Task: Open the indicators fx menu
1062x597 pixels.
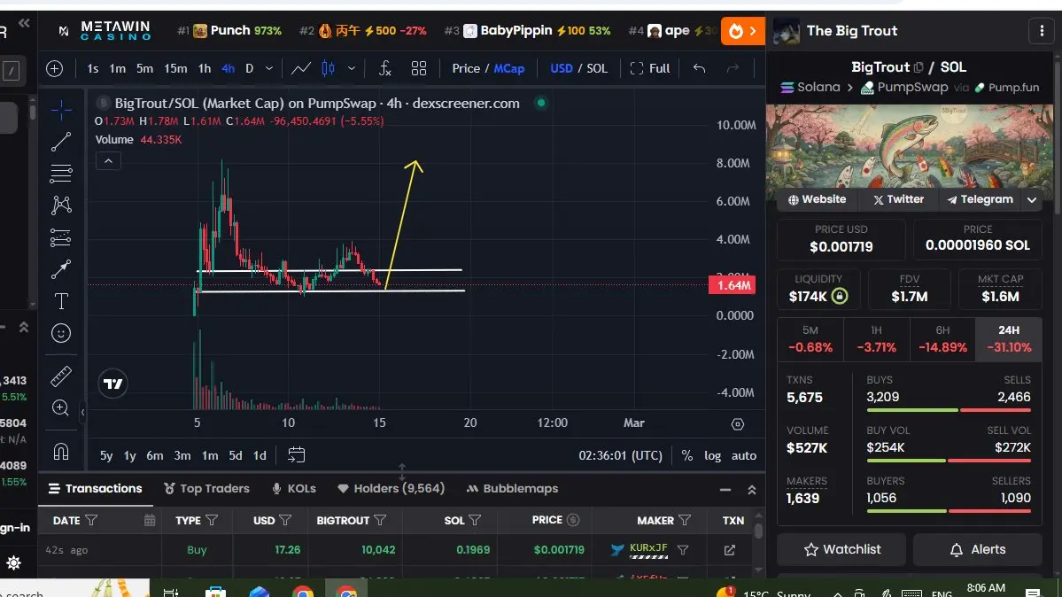Action: tap(384, 68)
